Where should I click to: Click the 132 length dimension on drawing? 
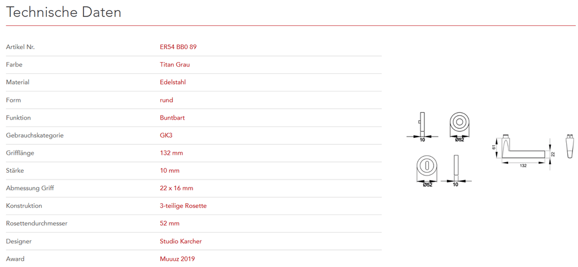click(523, 165)
